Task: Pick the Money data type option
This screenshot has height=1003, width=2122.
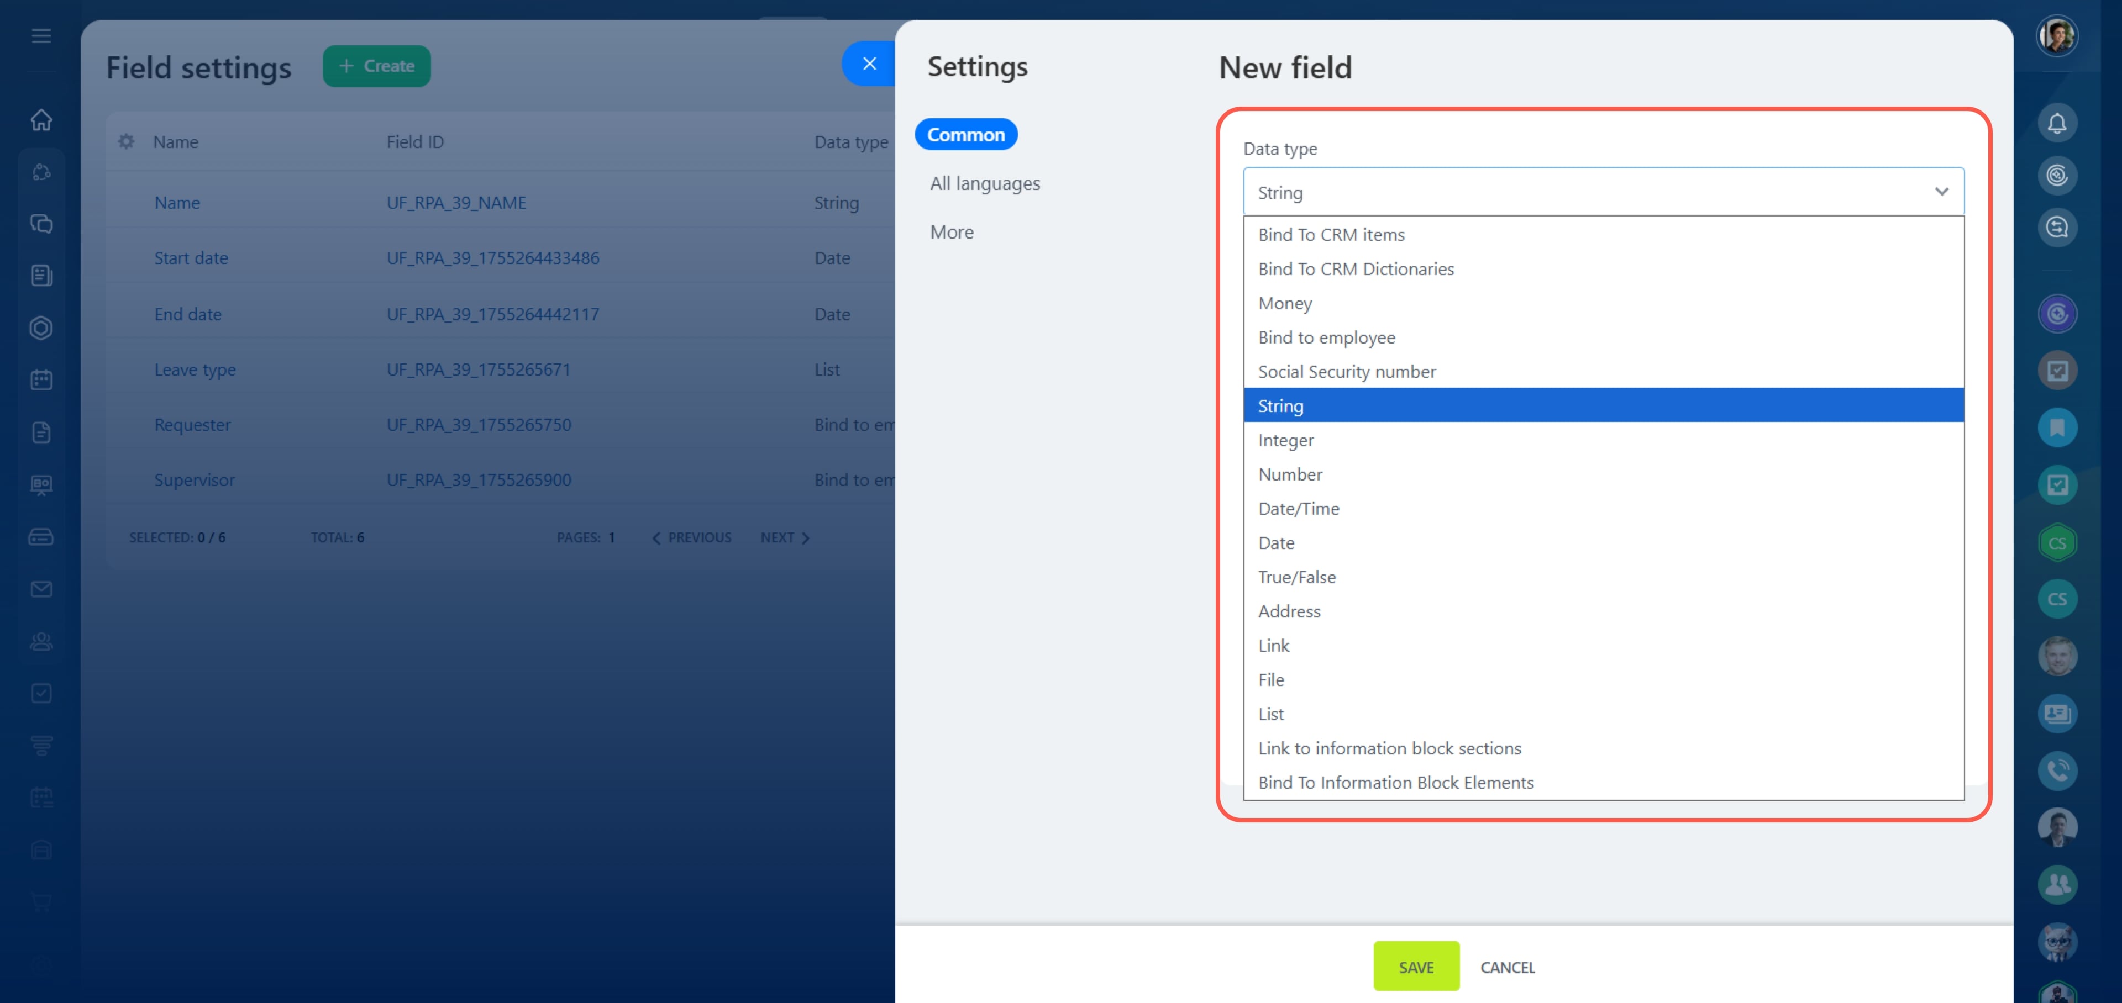Action: pyautogui.click(x=1284, y=303)
